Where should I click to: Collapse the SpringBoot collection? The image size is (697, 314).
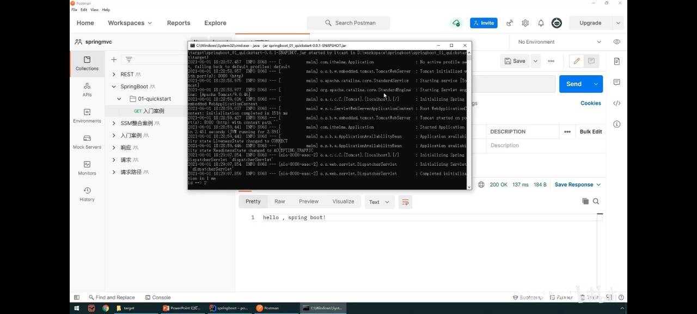(x=114, y=87)
